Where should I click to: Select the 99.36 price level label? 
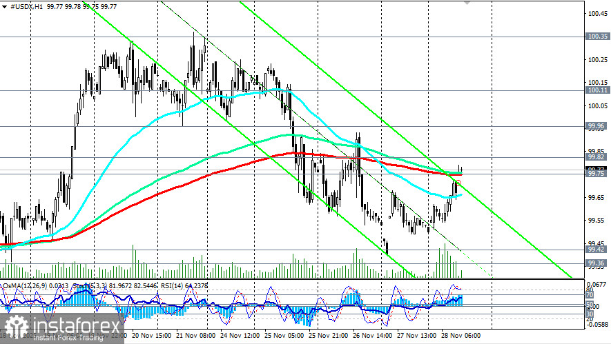click(x=597, y=263)
